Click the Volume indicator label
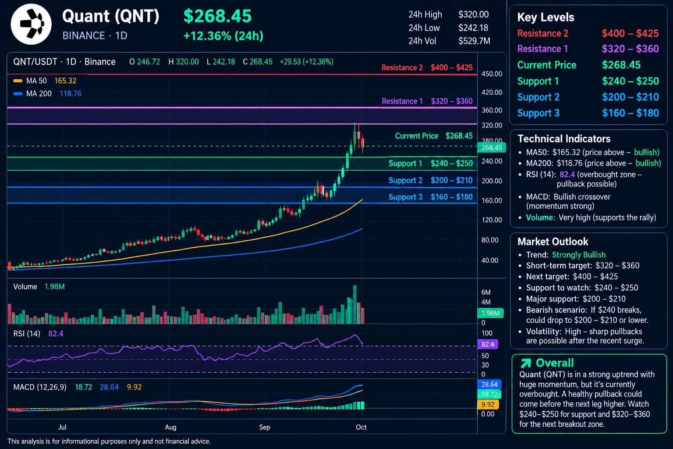Screen dimensions: 673x449 point(25,287)
